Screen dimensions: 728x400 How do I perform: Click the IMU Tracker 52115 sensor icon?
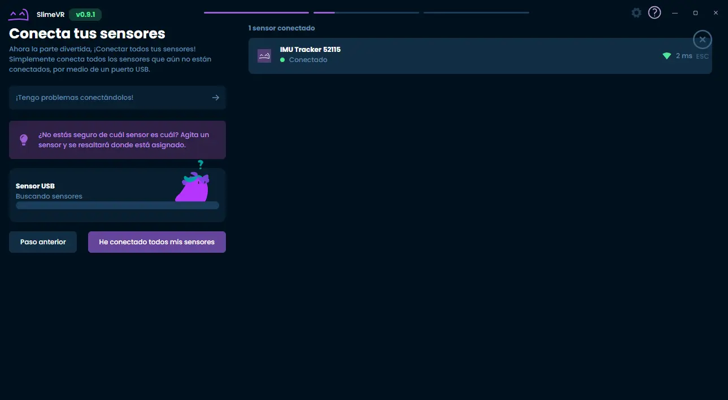tap(264, 55)
